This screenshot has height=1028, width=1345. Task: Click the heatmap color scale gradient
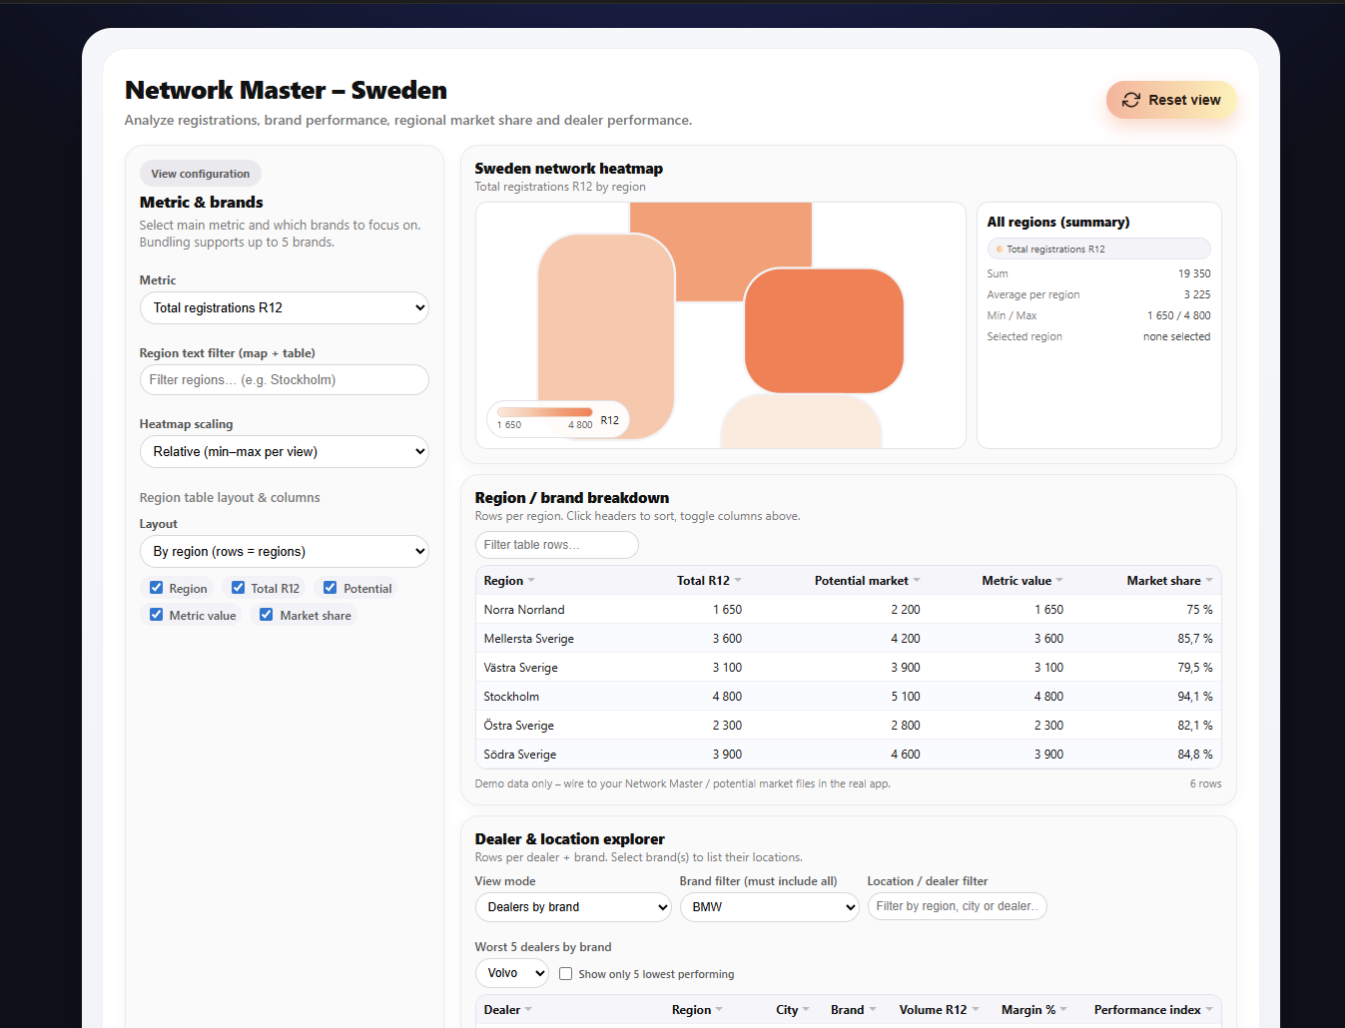point(544,411)
